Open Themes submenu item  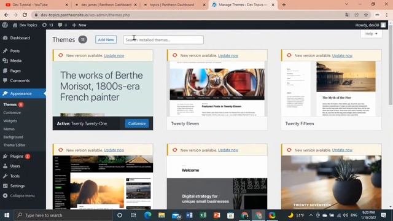[10, 104]
